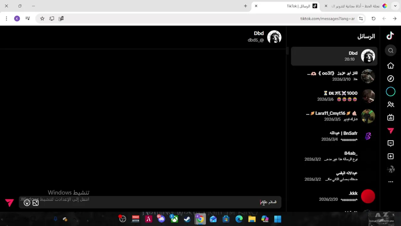View site information icon in address bar
This screenshot has width=401, height=226.
coord(361,19)
